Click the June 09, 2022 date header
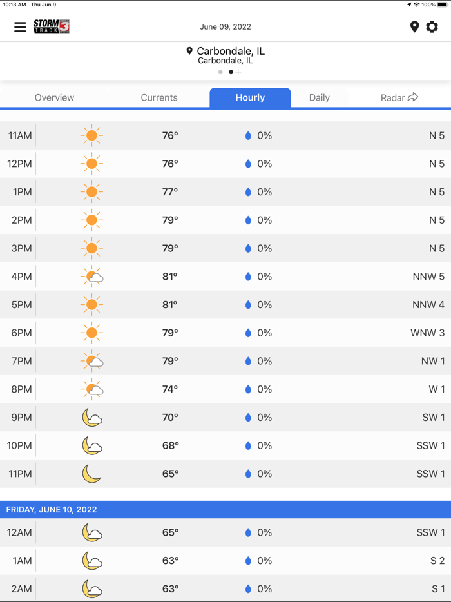 [x=225, y=27]
